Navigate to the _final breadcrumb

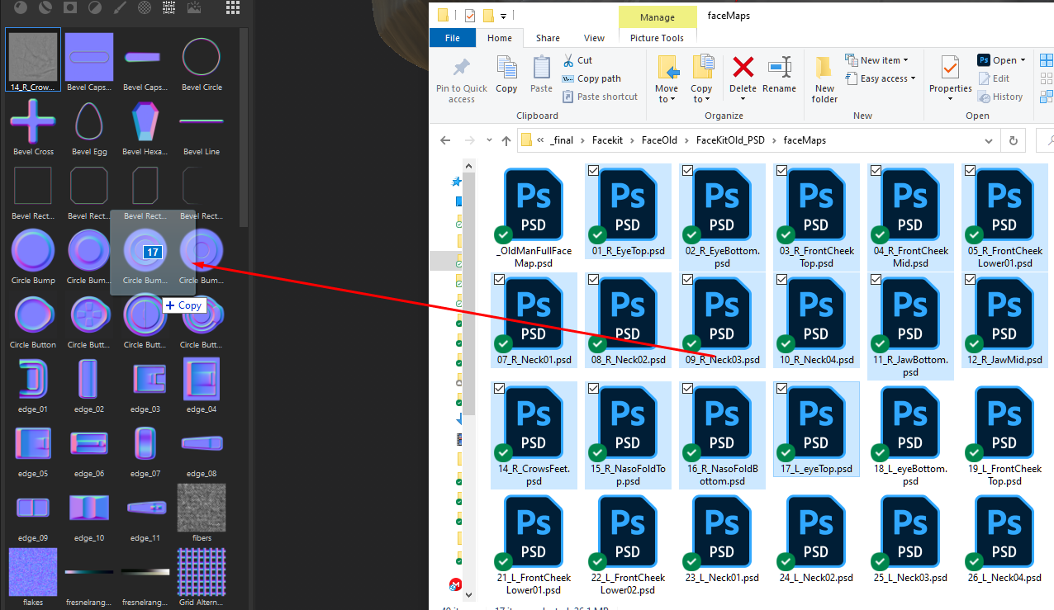coord(561,140)
